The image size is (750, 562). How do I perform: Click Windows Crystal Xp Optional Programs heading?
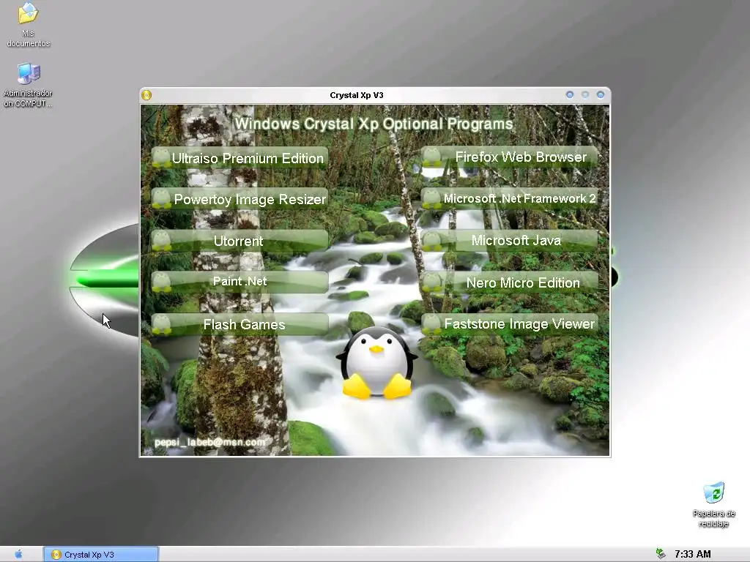374,124
